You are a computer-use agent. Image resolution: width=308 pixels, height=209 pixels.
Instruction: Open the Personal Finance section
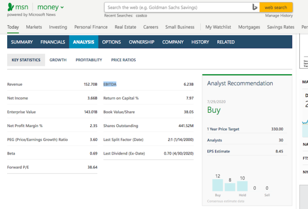[x=91, y=27]
